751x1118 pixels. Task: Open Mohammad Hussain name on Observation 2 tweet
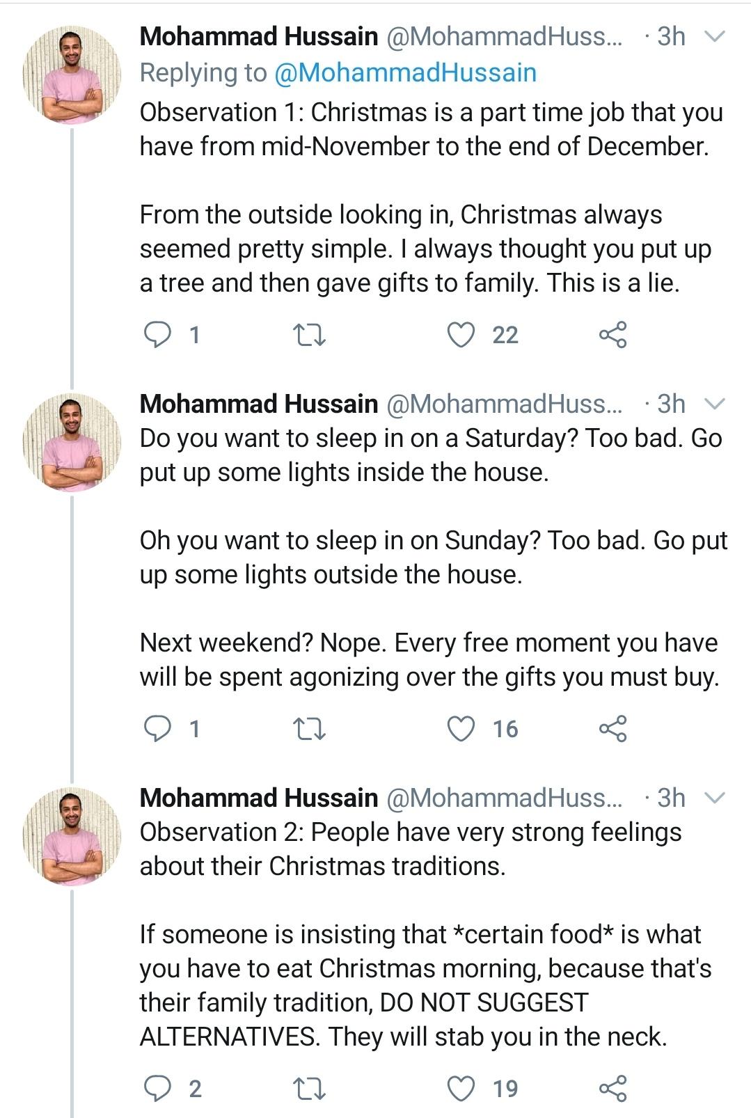(258, 798)
